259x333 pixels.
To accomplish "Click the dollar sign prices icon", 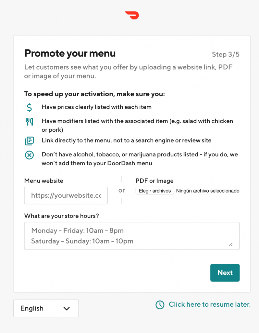I will click(29, 107).
